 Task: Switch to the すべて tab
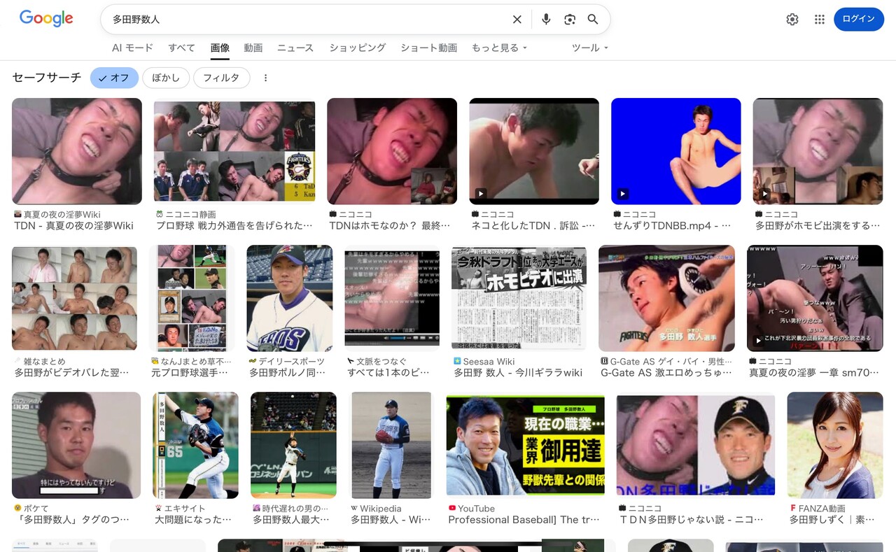pyautogui.click(x=181, y=48)
